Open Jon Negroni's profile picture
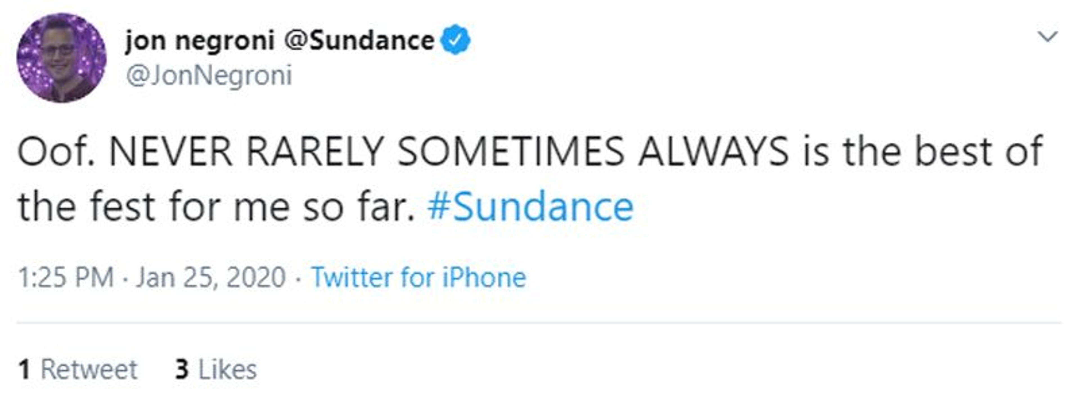 (x=61, y=58)
